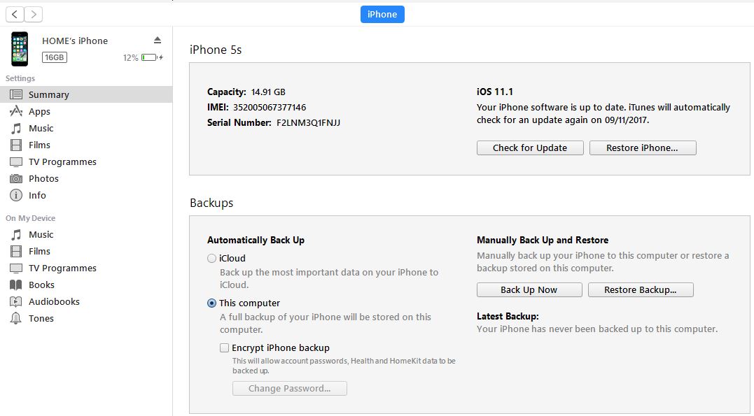This screenshot has width=754, height=416.
Task: Click the forward navigation arrow
Action: [33, 14]
